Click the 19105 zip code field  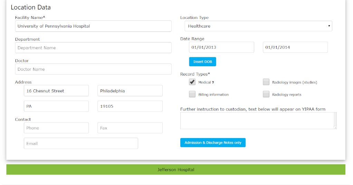coord(130,106)
